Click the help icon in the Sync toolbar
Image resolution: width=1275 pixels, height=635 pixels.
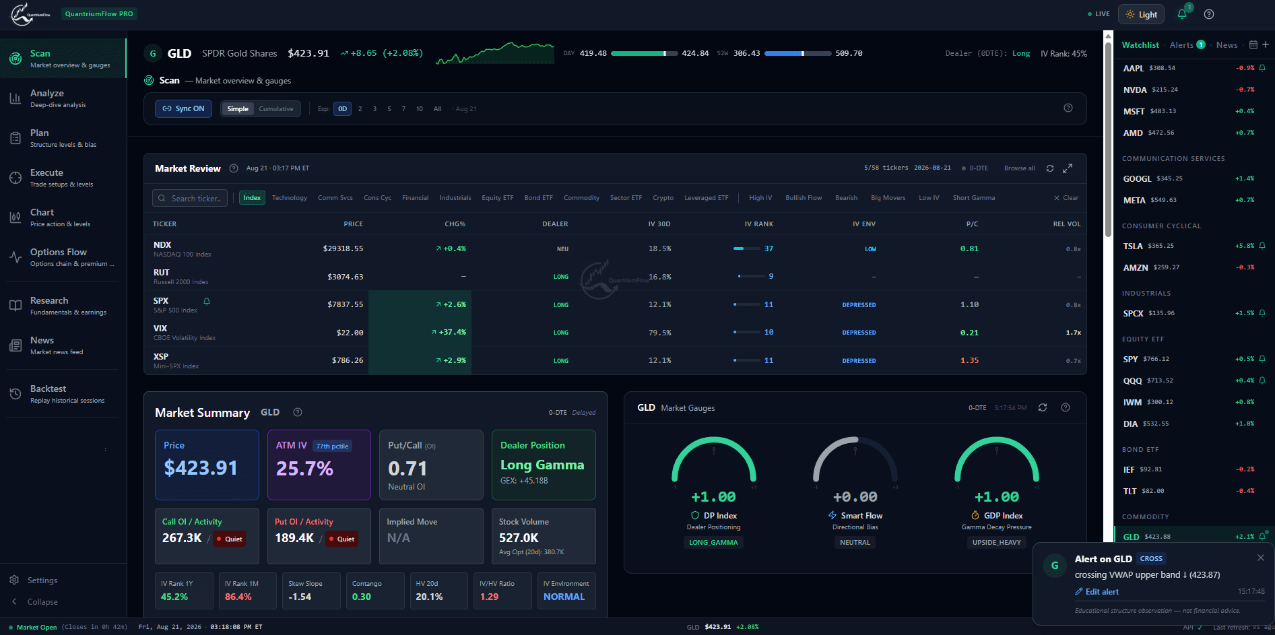pos(1068,108)
